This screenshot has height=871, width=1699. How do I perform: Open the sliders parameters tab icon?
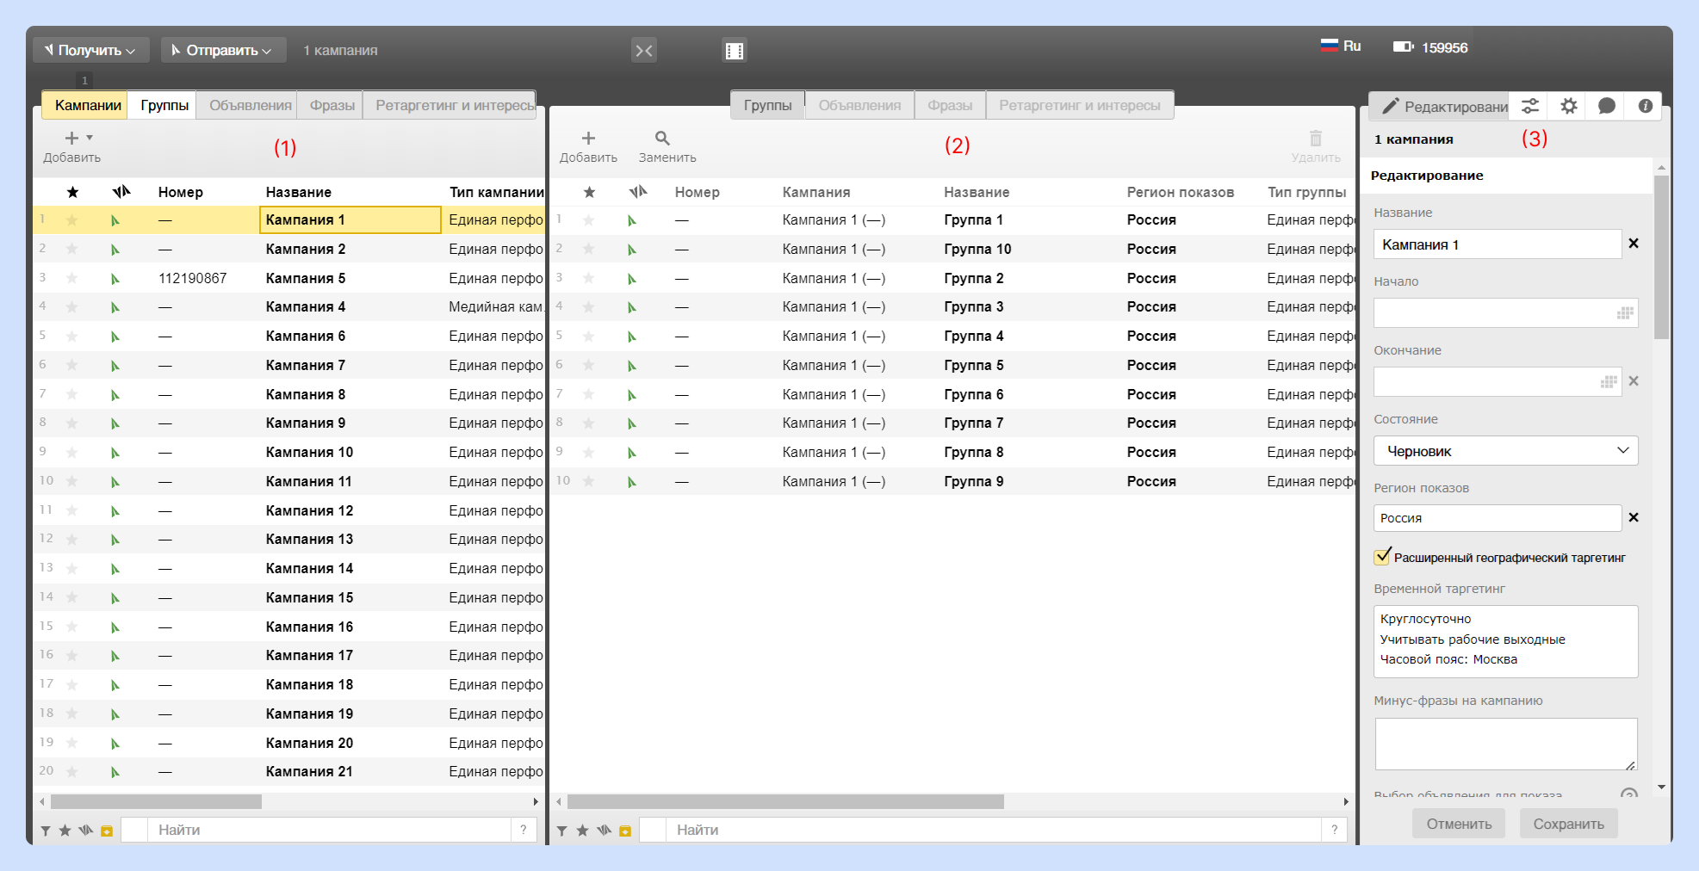coord(1529,106)
